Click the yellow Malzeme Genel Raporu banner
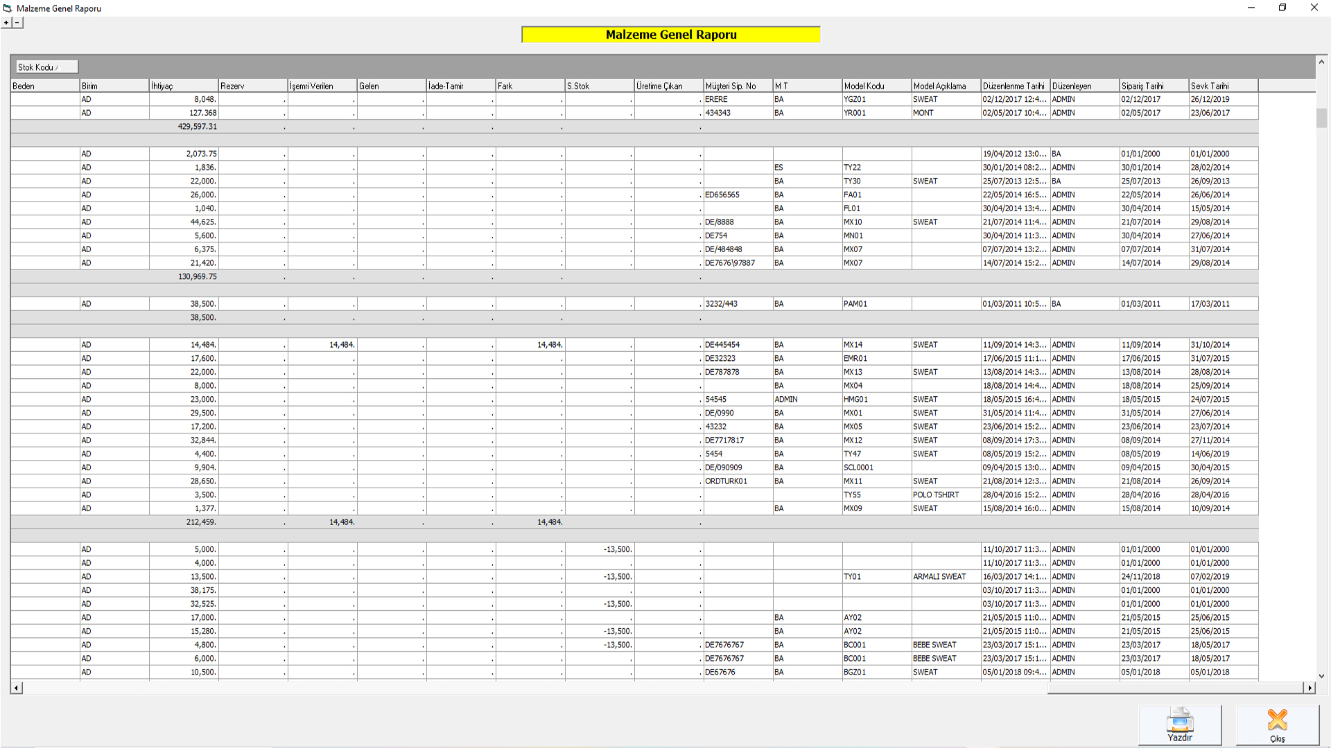Image resolution: width=1331 pixels, height=748 pixels. (670, 35)
